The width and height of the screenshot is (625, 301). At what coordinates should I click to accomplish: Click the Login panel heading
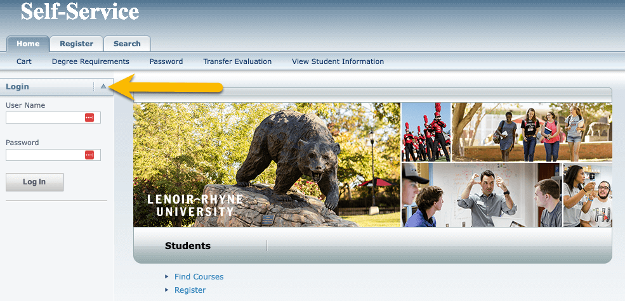click(17, 86)
